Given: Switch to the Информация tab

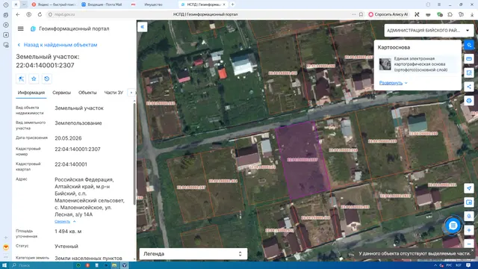Looking at the screenshot, I should click(x=31, y=93).
